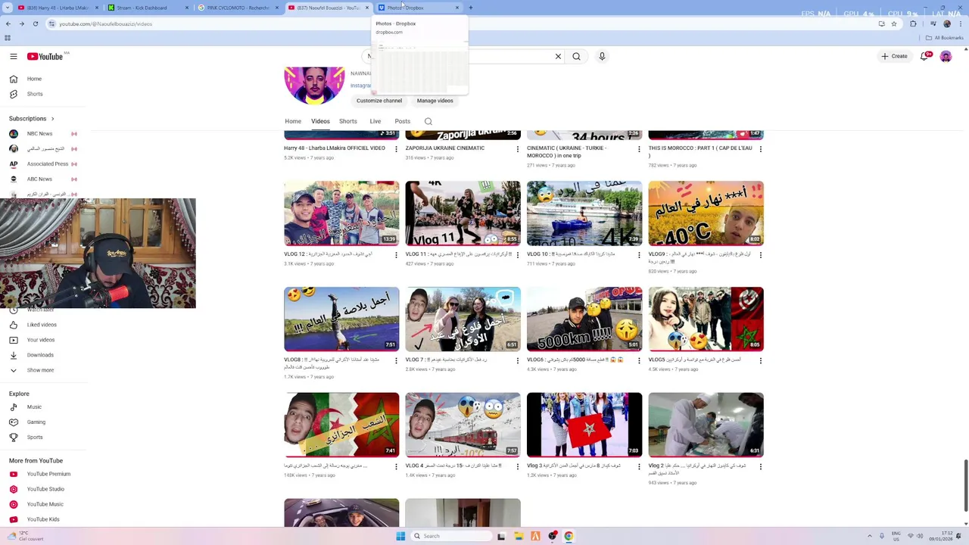Go back with browser back arrow
The width and height of the screenshot is (969, 545).
click(8, 23)
